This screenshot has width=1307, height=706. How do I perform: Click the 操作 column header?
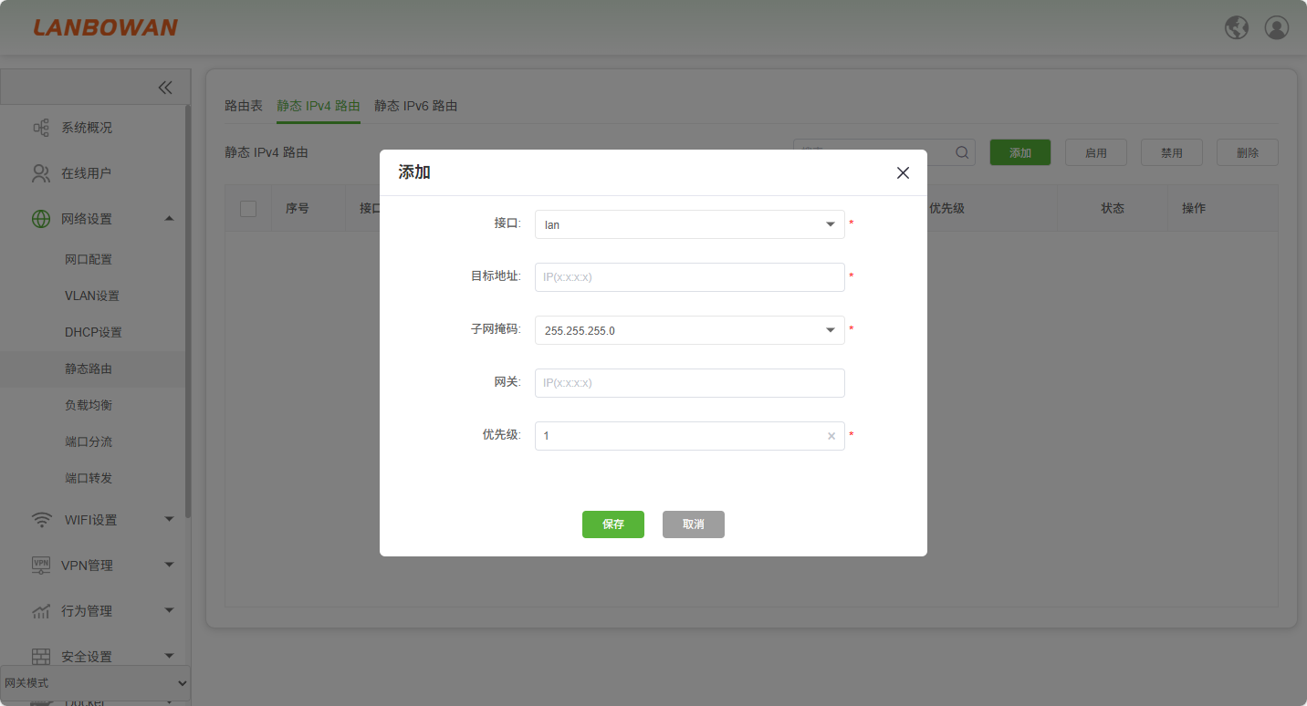point(1194,209)
